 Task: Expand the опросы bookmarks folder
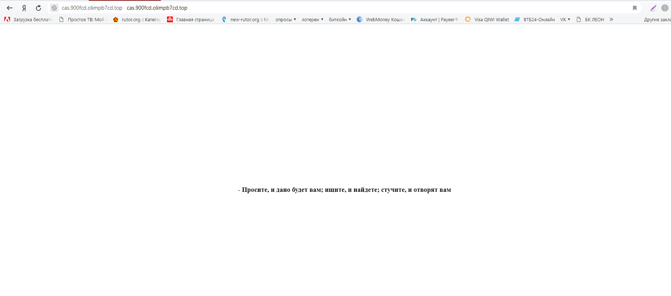pyautogui.click(x=286, y=19)
